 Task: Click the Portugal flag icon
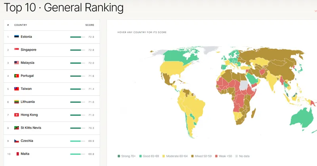click(17, 76)
